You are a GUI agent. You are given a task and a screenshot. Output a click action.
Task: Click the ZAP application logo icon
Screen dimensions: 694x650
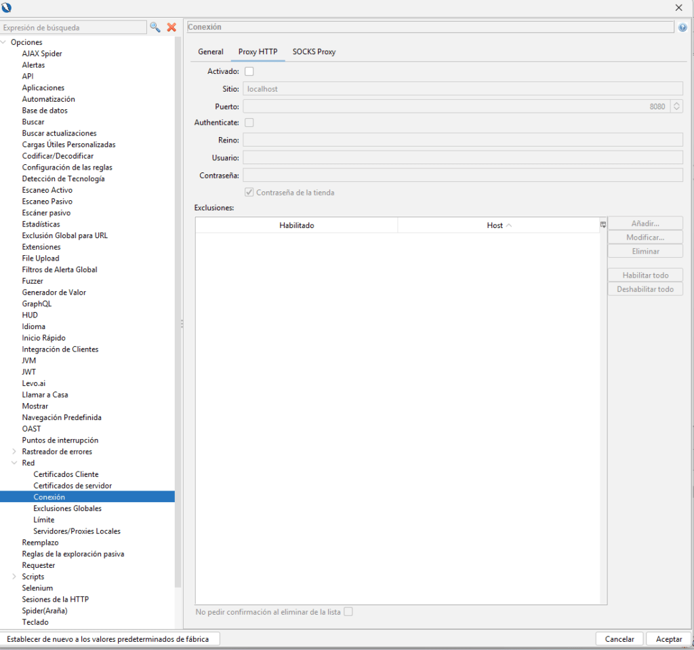pyautogui.click(x=7, y=7)
